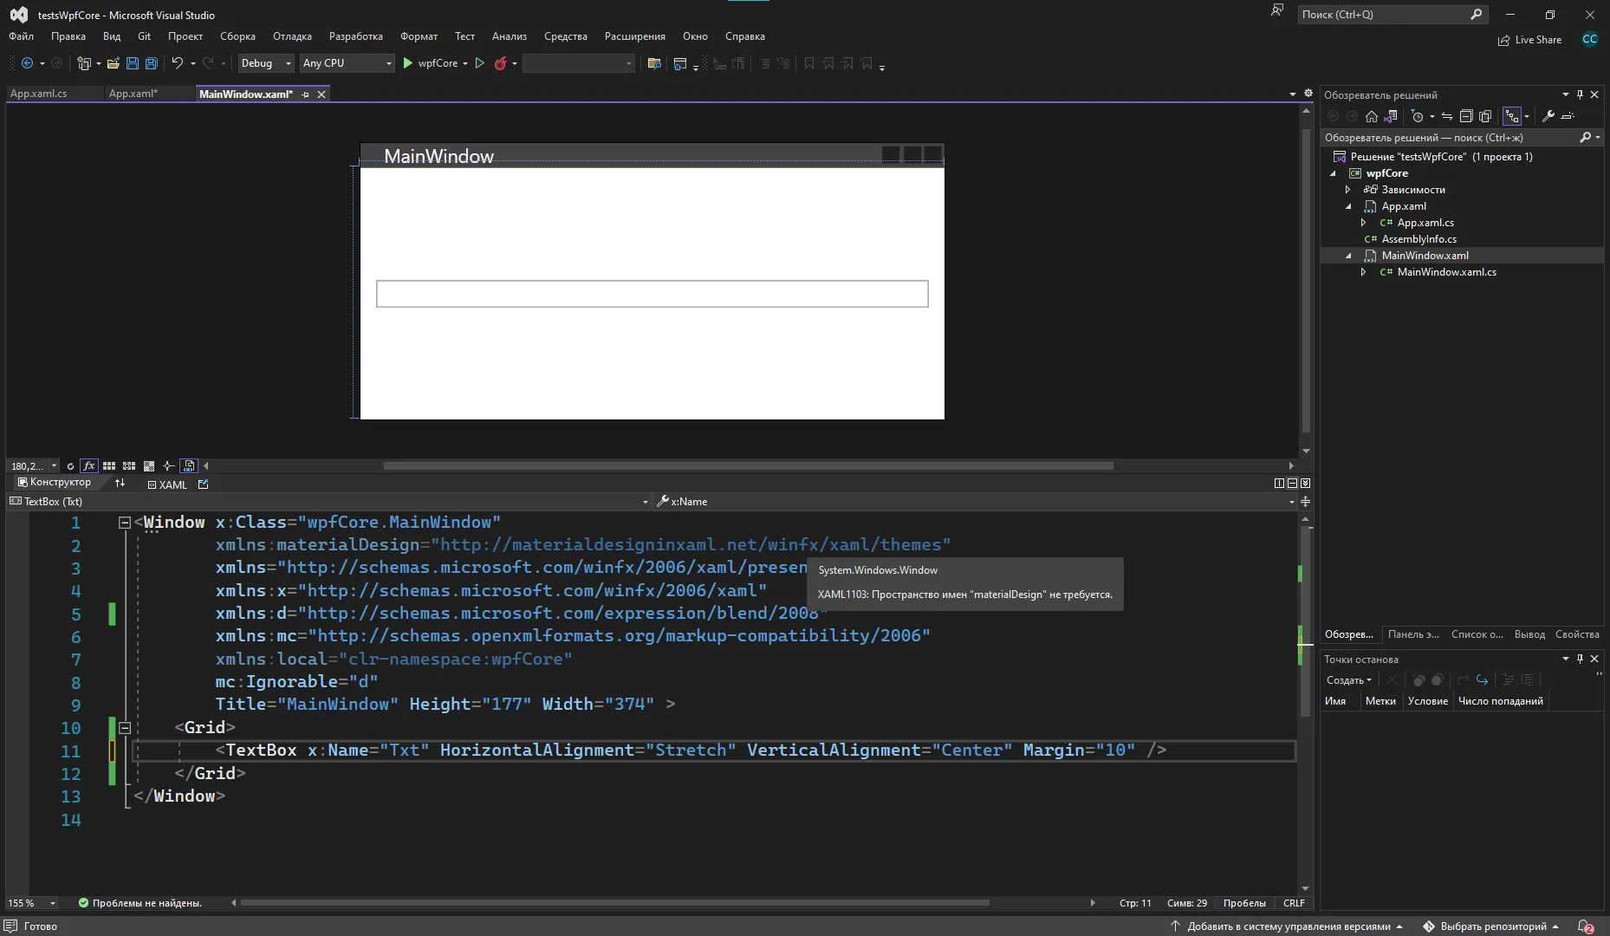Open the Расширения menu
The height and width of the screenshot is (936, 1610).
click(635, 36)
